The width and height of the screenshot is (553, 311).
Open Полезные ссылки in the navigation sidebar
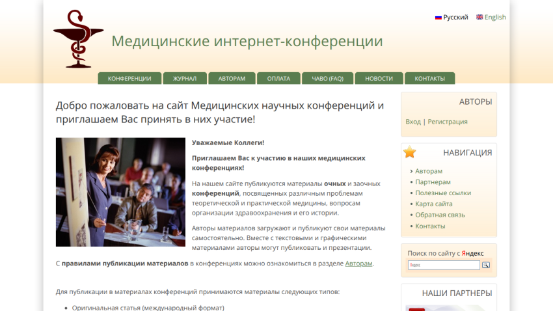(443, 193)
